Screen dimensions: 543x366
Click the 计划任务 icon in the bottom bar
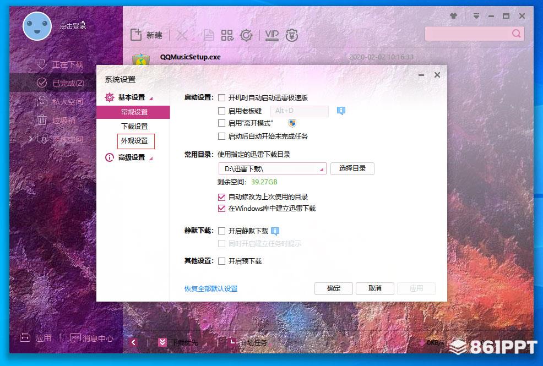[233, 342]
